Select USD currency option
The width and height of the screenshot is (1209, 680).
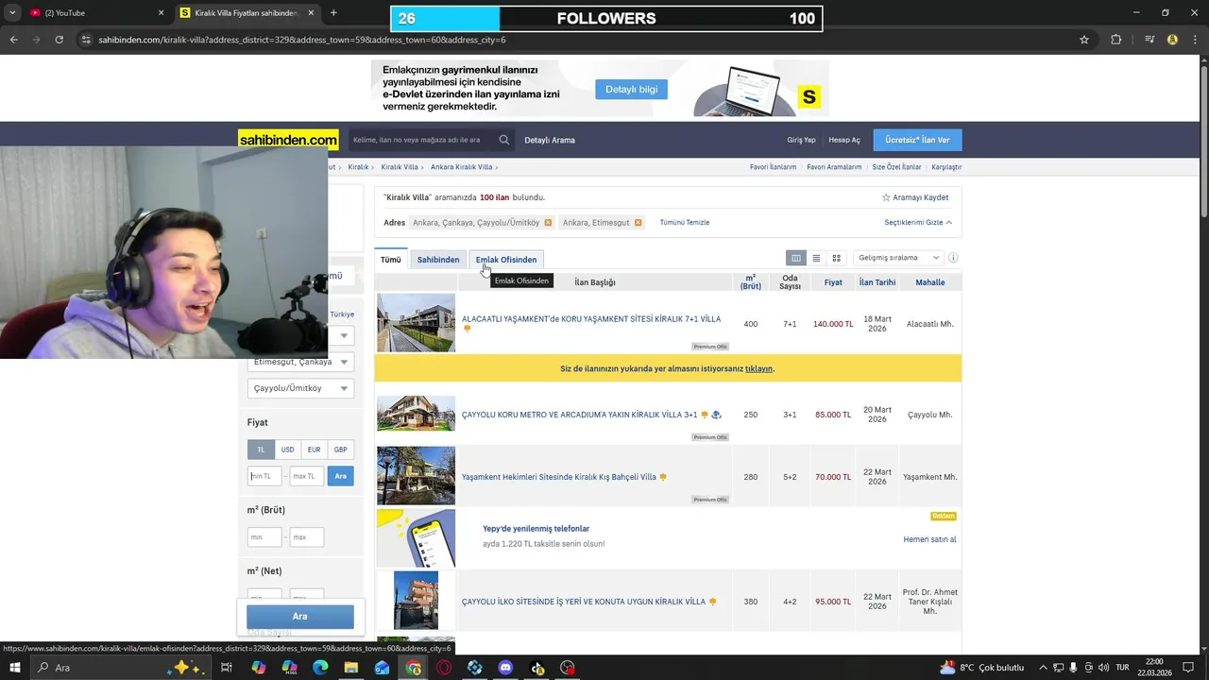[287, 450]
